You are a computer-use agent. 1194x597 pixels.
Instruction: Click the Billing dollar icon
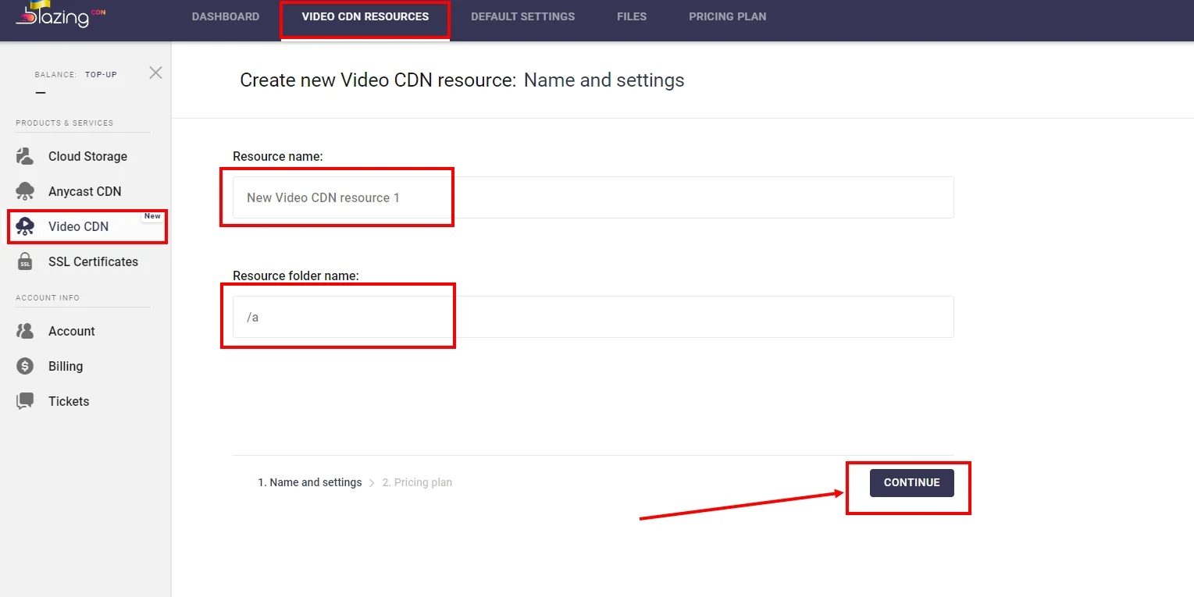pos(25,366)
